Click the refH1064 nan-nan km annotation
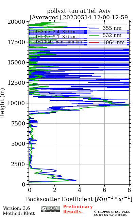Image resolution: width=136 pixels, height=217 pixels. pyautogui.click(x=57, y=42)
